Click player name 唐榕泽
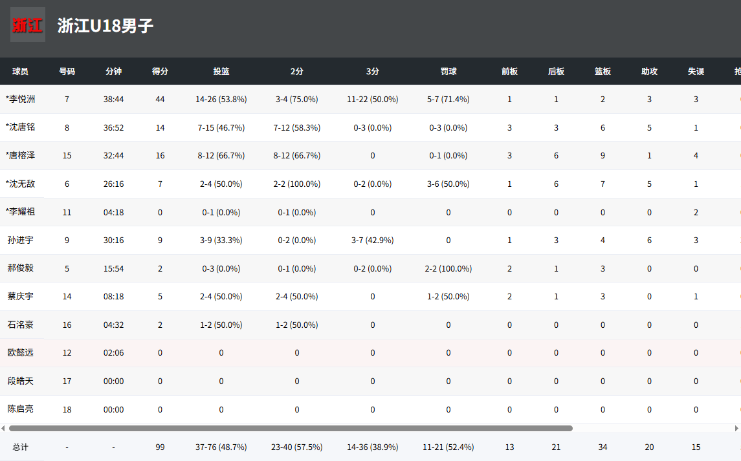741x461 pixels. coord(21,155)
